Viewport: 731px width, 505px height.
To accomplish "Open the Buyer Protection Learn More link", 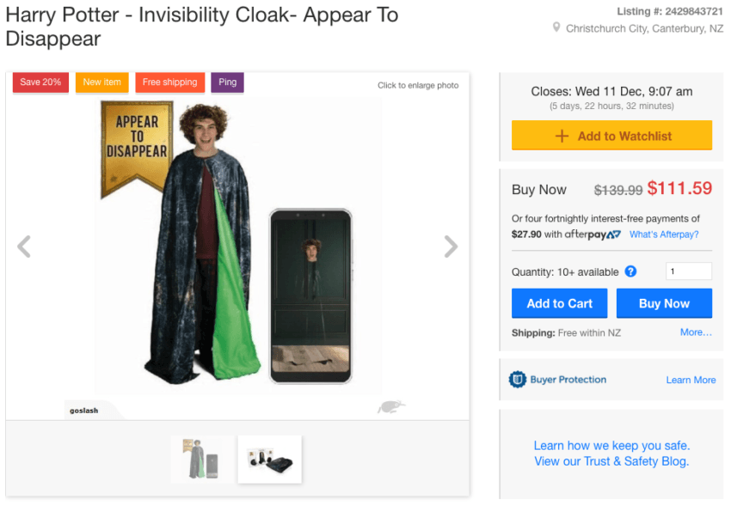I will (691, 380).
